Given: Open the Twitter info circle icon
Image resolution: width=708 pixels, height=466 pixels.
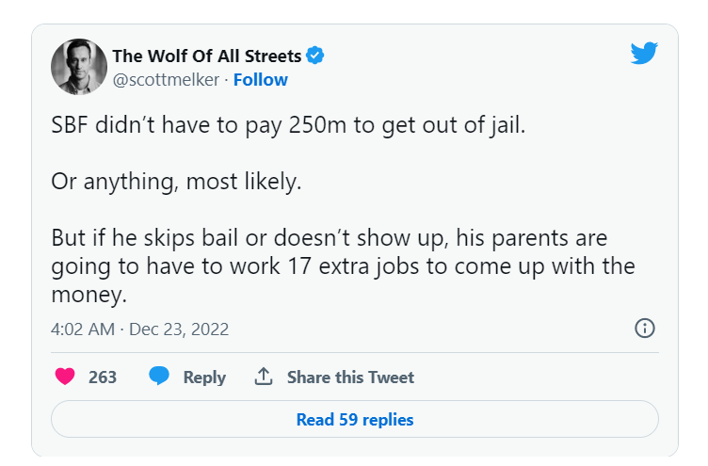Looking at the screenshot, I should 645,329.
